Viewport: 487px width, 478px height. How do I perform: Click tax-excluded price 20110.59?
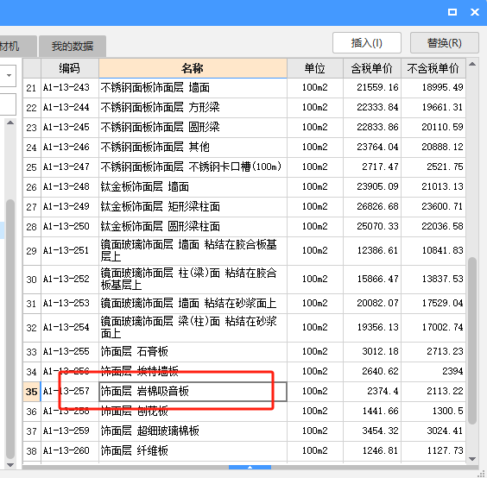click(433, 128)
